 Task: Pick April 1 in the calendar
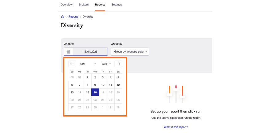pyautogui.click(x=87, y=77)
